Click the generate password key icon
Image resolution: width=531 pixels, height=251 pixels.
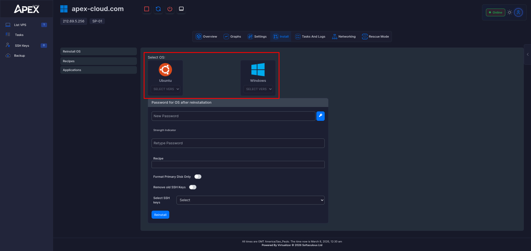click(x=320, y=116)
